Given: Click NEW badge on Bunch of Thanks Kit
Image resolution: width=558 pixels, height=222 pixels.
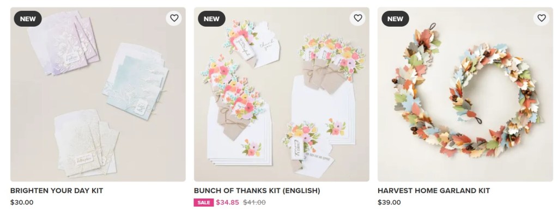Looking at the screenshot, I should click(211, 18).
